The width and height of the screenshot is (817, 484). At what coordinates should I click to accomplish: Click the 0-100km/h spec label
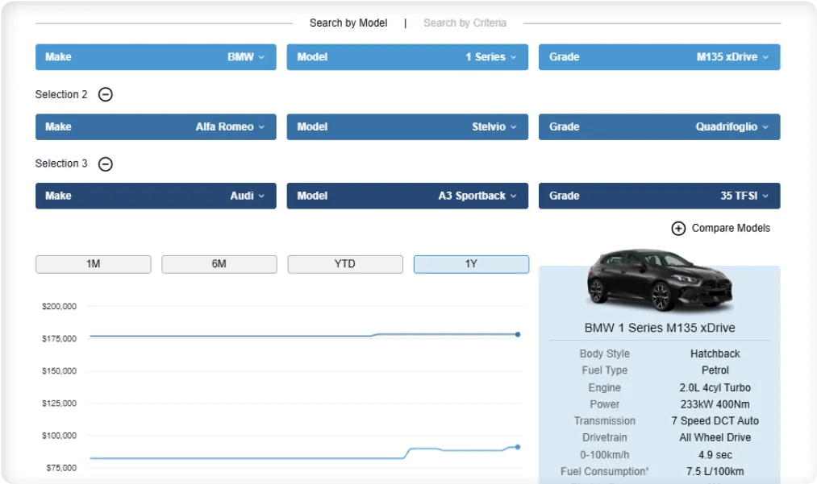[604, 455]
